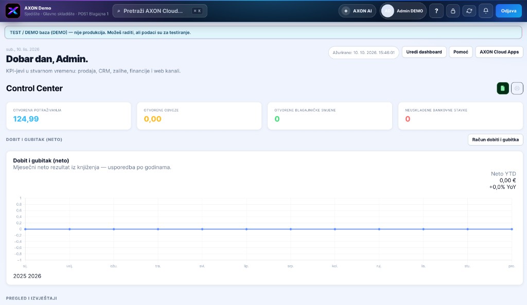The height and width of the screenshot is (305, 527).
Task: Click the PREGLED I IZVJEŠTAJI section heading
Action: [x=31, y=298]
